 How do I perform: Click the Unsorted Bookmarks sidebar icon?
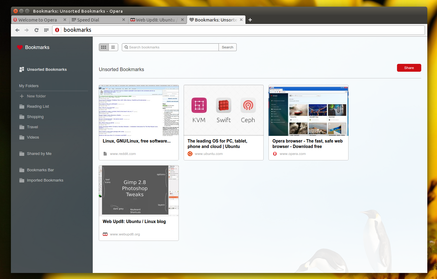[22, 69]
